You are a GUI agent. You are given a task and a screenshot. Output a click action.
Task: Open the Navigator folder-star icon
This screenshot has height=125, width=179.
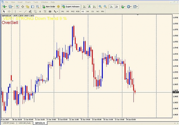tap(27, 7)
